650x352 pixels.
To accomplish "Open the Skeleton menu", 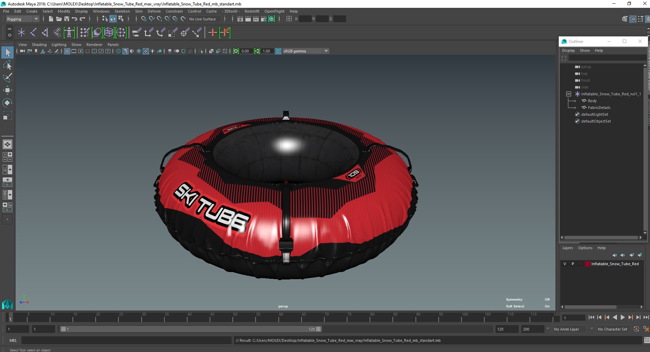I will click(122, 11).
